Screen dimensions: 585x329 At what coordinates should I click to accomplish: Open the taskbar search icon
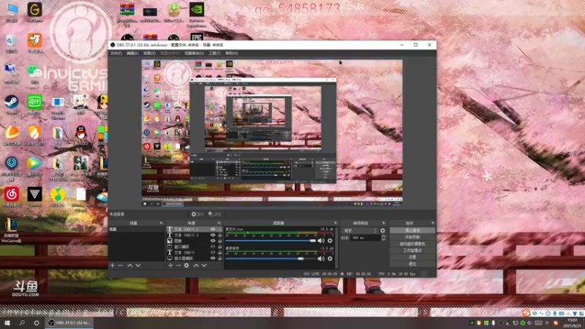tap(22, 322)
